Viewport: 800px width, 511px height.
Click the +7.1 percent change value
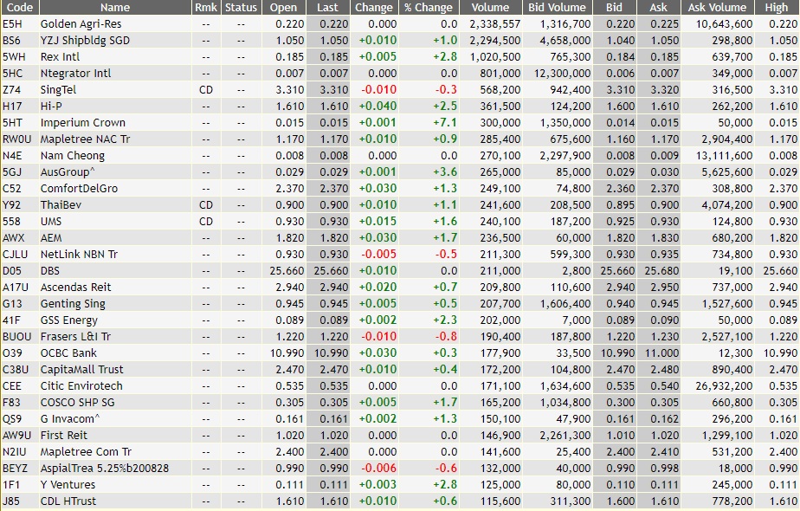coord(445,122)
